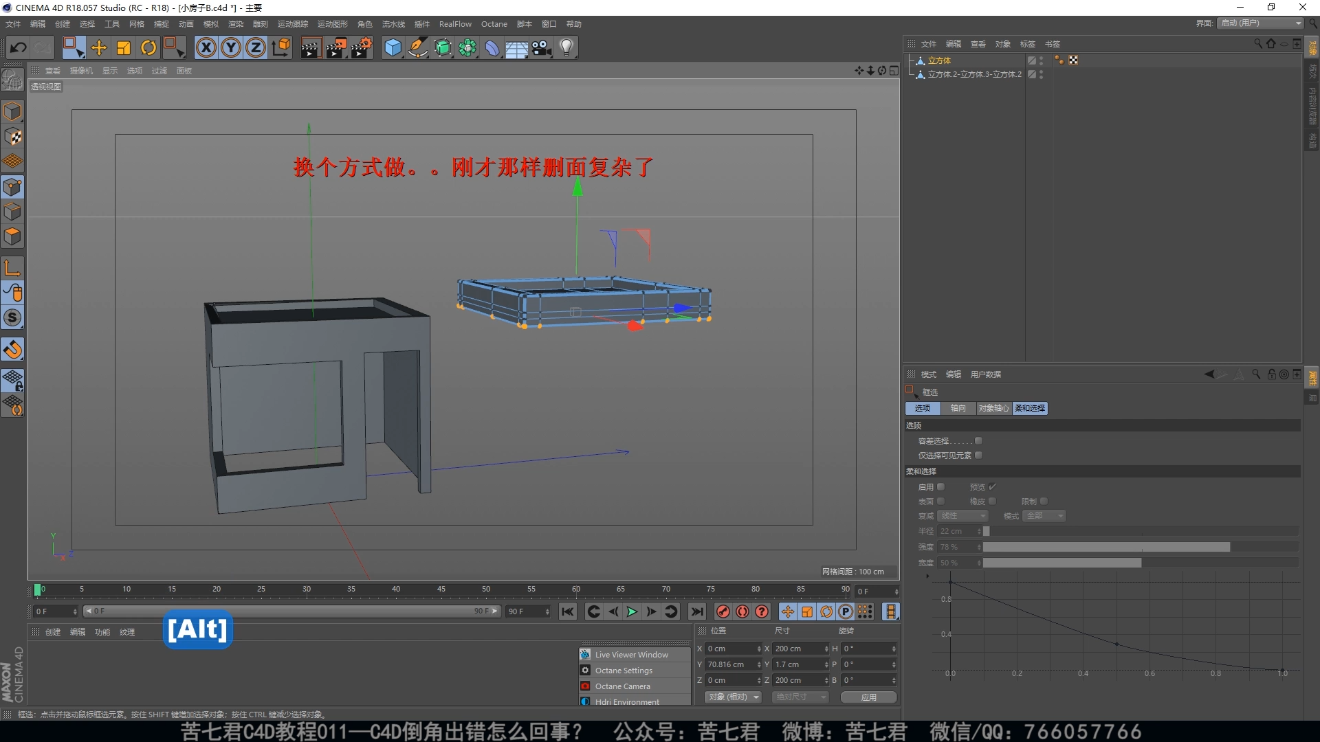Switch to the 轴向 tab
Image resolution: width=1320 pixels, height=742 pixels.
(x=958, y=408)
